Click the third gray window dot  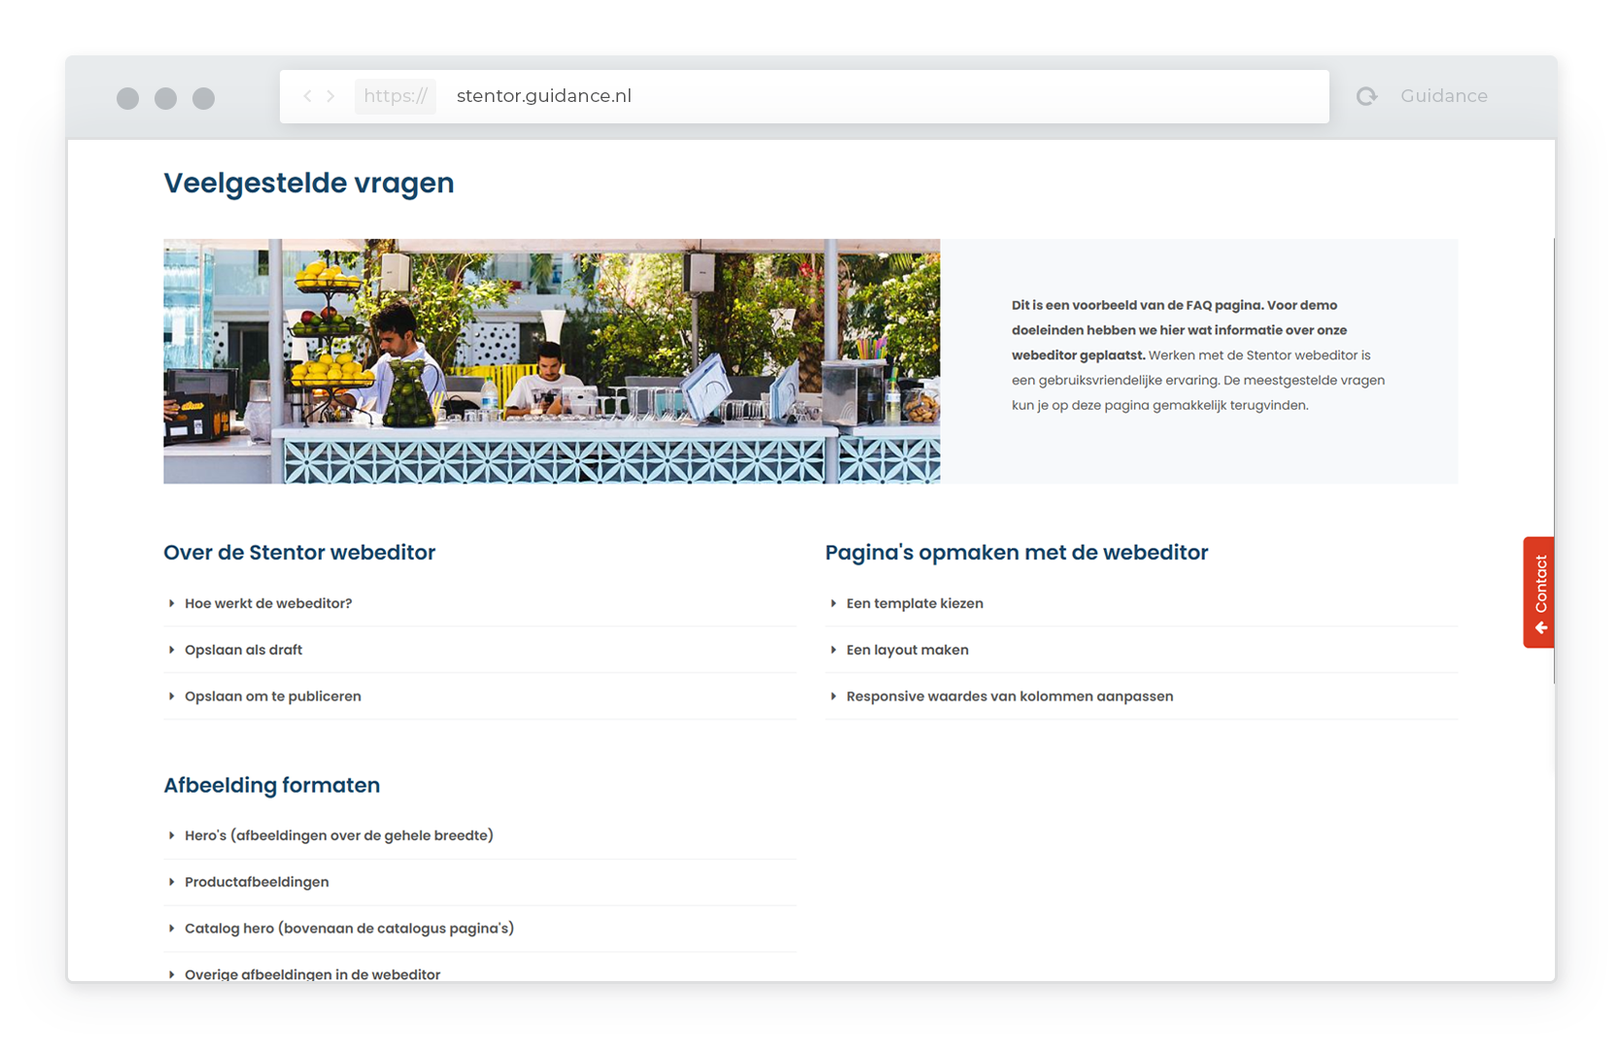[x=203, y=99]
